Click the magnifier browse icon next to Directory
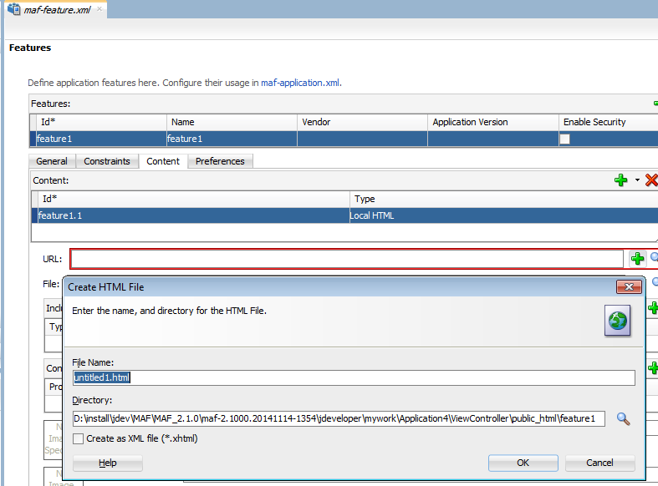 (623, 418)
